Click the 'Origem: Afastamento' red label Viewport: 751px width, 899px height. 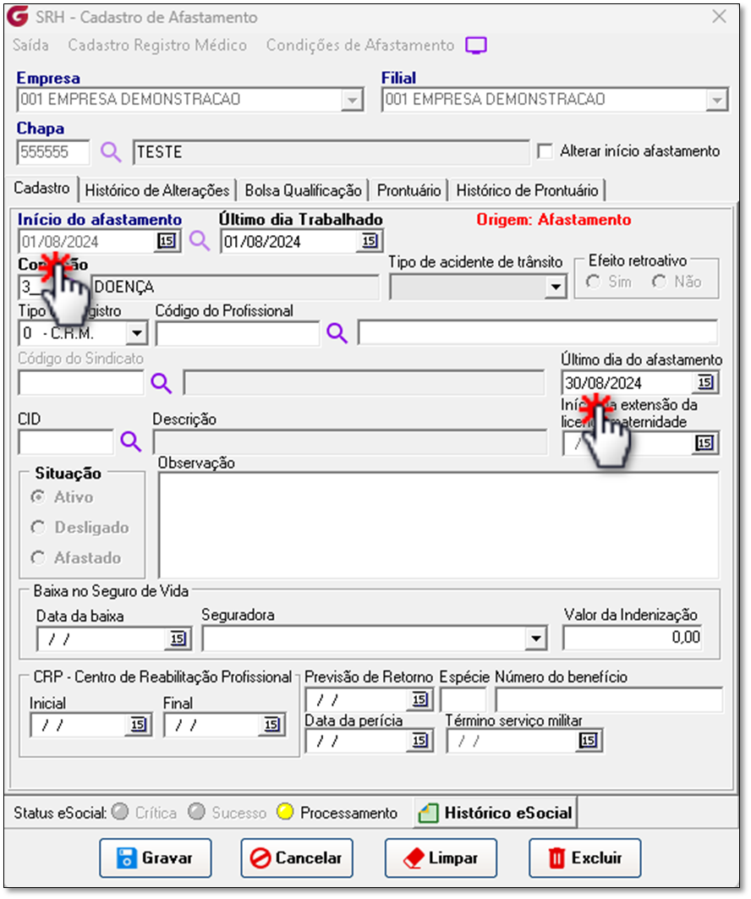pos(554,220)
